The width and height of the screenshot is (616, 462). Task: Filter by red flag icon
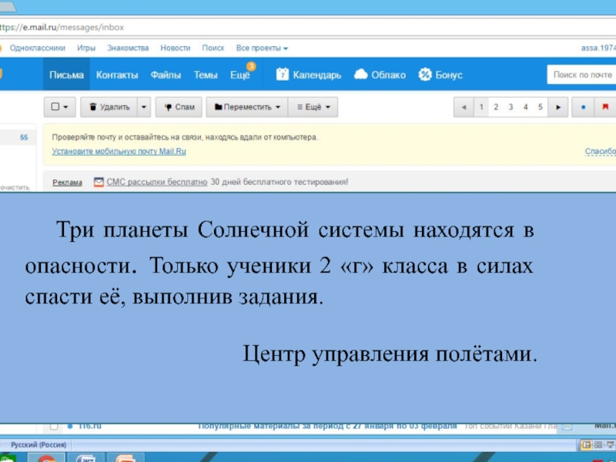[x=604, y=107]
